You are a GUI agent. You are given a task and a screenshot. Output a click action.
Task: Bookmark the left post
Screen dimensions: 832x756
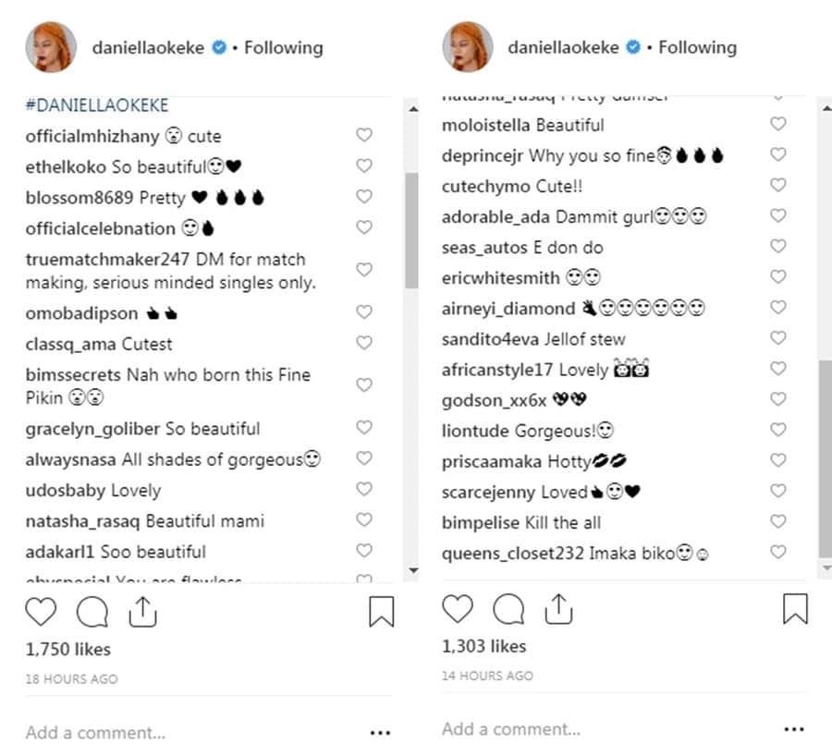[x=381, y=612]
